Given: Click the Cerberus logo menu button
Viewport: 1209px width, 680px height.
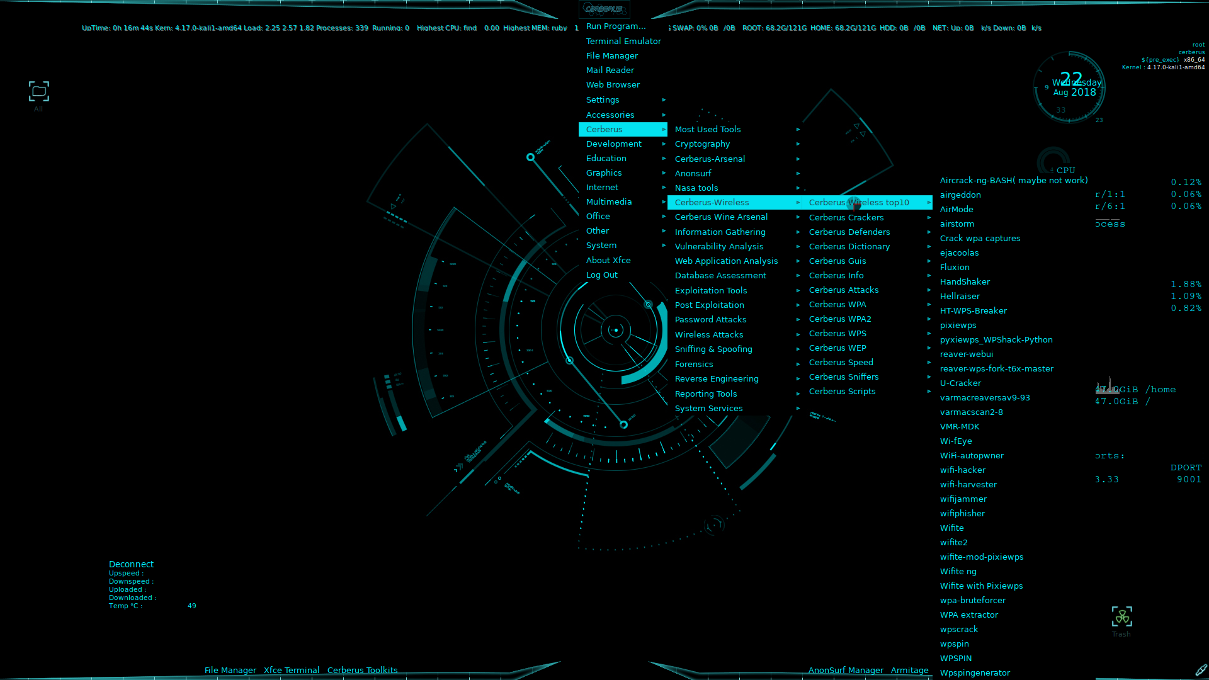Looking at the screenshot, I should pyautogui.click(x=604, y=9).
